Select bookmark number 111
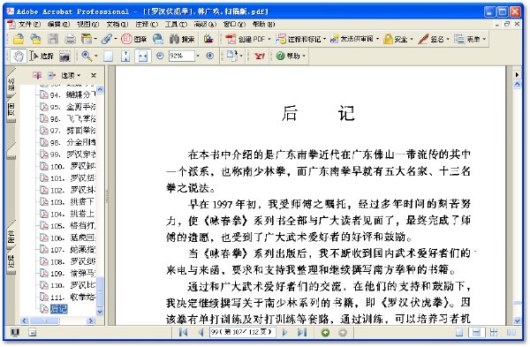Viewport: 530px width, 347px height. click(x=72, y=297)
